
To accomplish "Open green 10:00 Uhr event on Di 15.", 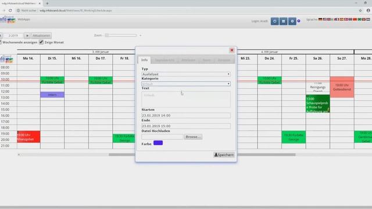I will 52,80.
